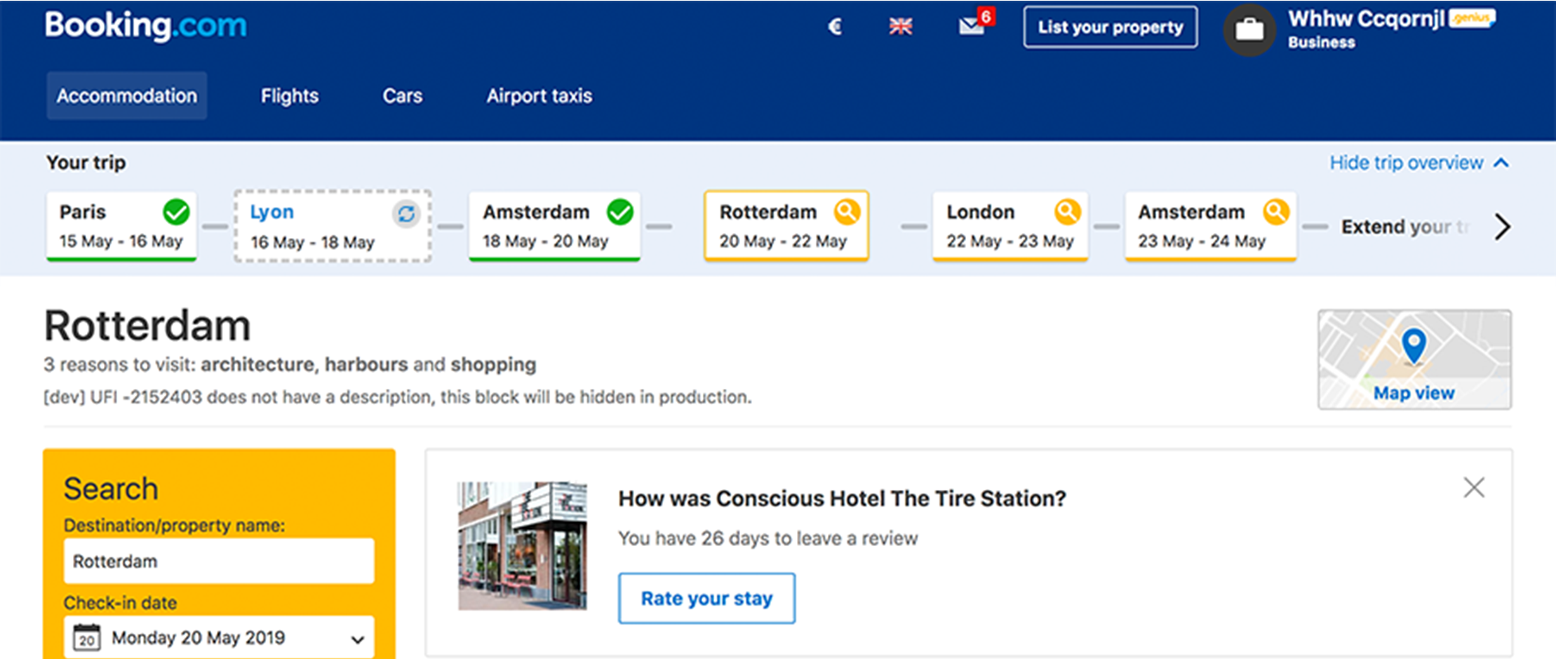
Task: Open the Map view link
Action: pos(1414,393)
